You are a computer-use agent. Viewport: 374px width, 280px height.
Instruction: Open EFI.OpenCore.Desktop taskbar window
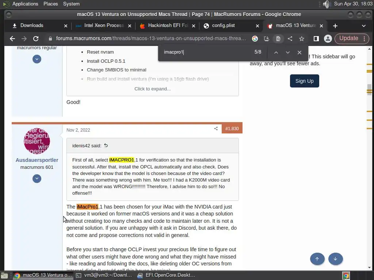click(x=167, y=275)
